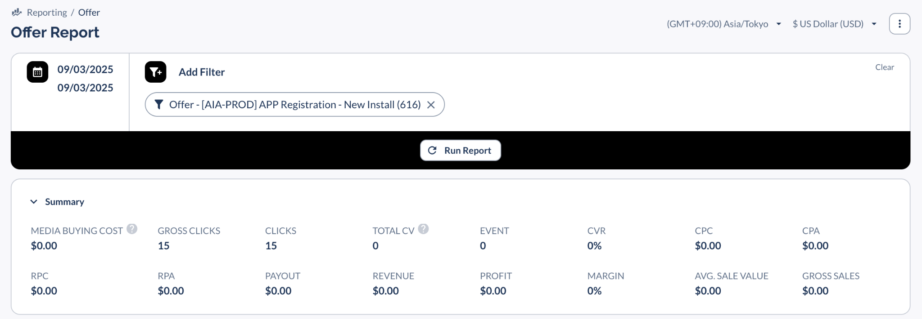Viewport: 922px width, 319px height.
Task: Click the help icon beside Total CV
Action: pos(423,229)
